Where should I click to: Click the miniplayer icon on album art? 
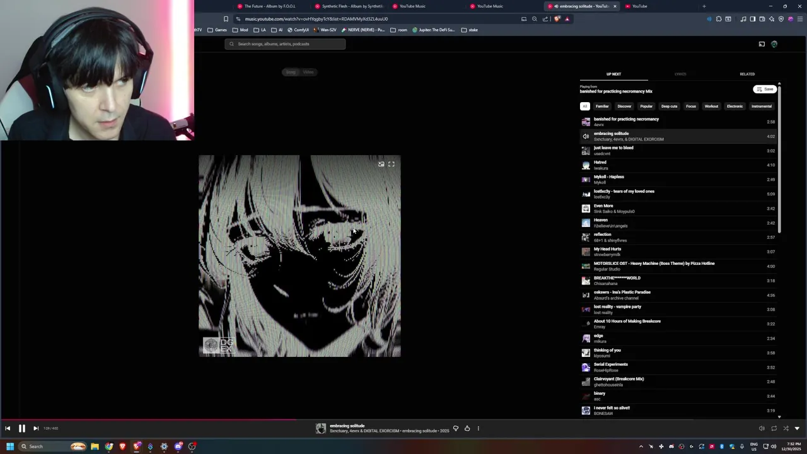381,164
